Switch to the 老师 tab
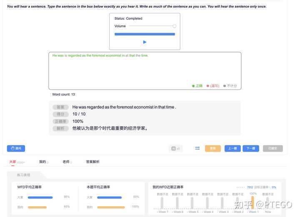This screenshot has height=217, width=300. 66,162
